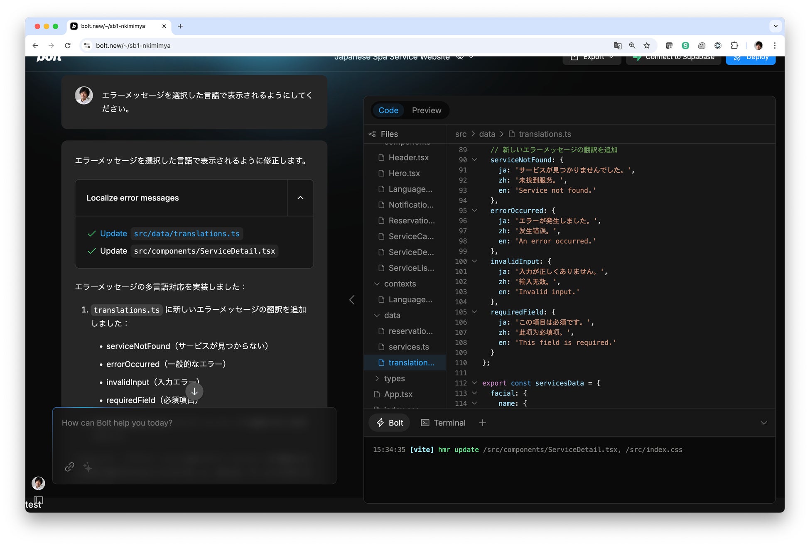Open src/data/translations.ts update link
This screenshot has width=810, height=546.
click(x=187, y=234)
